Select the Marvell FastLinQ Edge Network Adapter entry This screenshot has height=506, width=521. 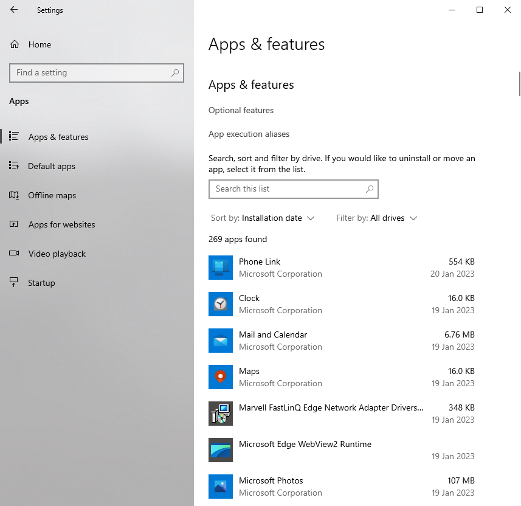pos(331,408)
